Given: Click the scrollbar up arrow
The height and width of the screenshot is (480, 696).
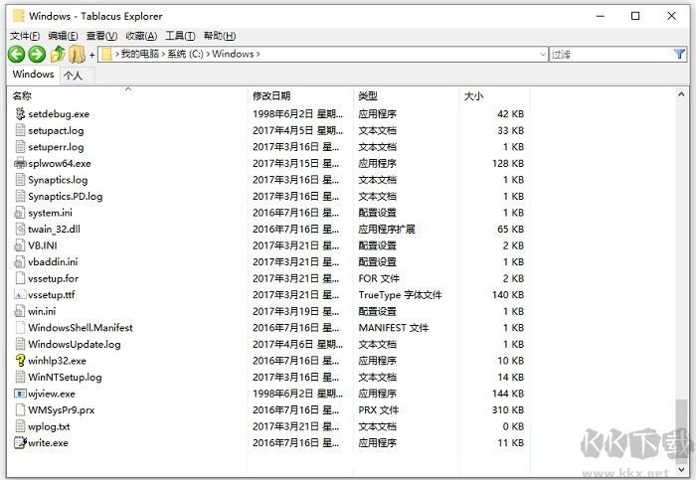Looking at the screenshot, I should (x=681, y=94).
